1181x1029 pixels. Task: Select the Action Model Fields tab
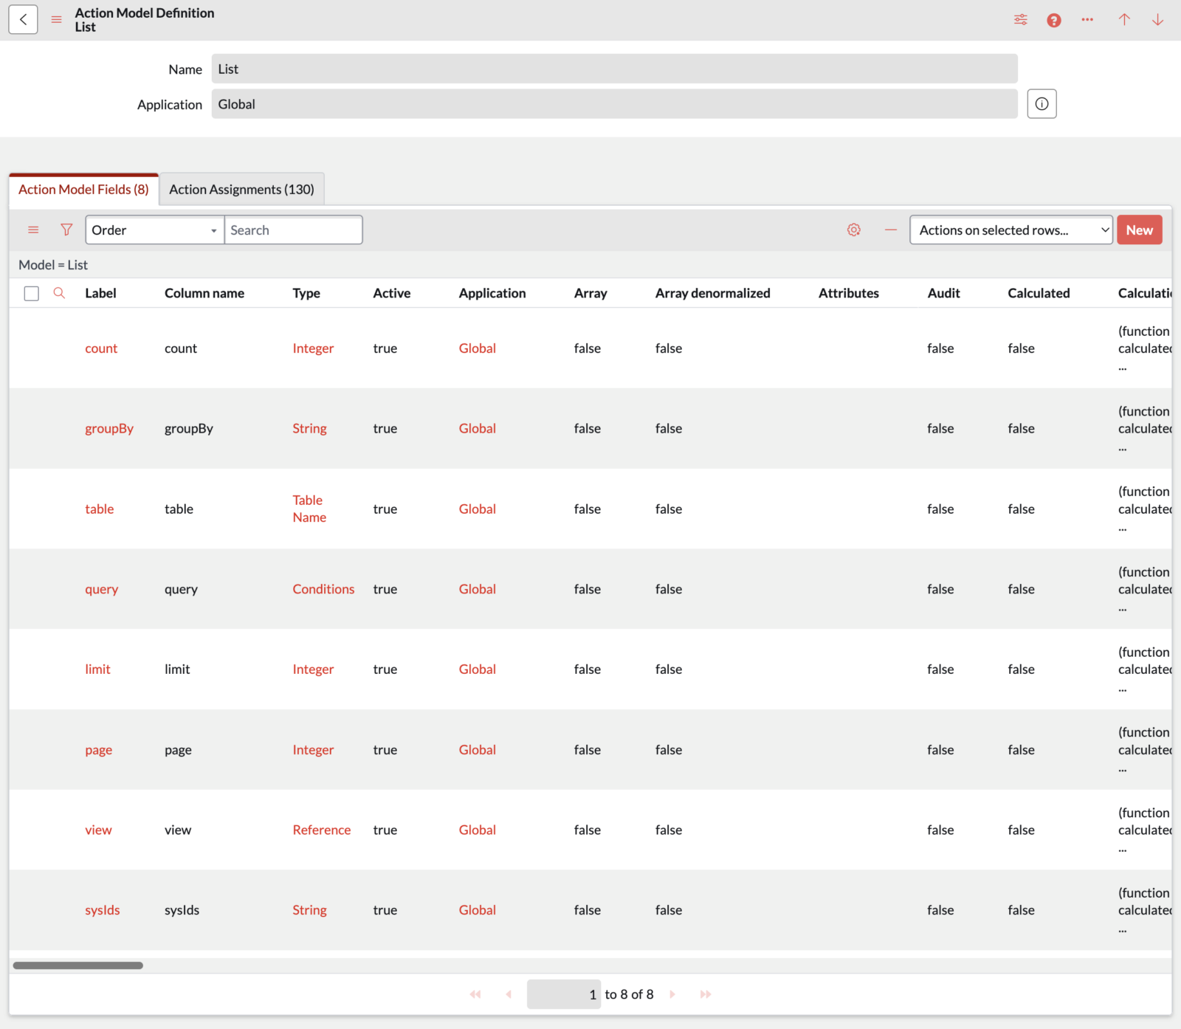83,189
